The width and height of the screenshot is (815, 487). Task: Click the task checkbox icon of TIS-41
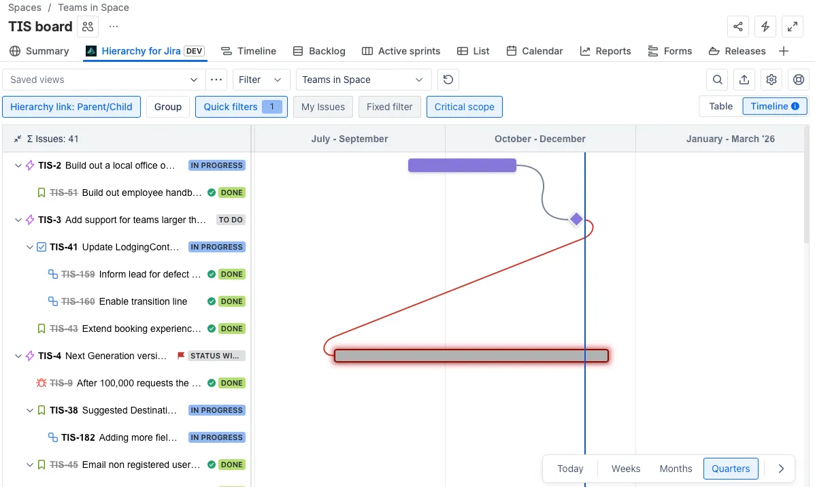coord(41,247)
